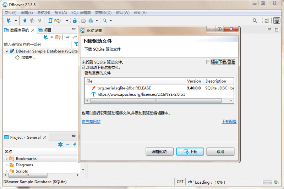Open the dashboard gauge icon in toolbar
Screen dimensions: 284x189
coord(83,21)
